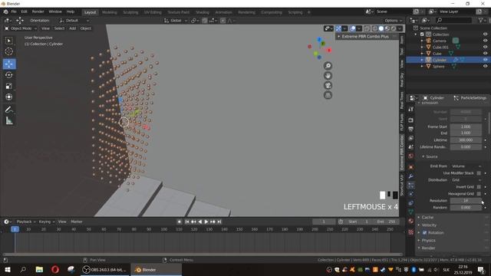Activate the Rotate tool
The height and width of the screenshot is (276, 491).
pyautogui.click(x=8, y=75)
